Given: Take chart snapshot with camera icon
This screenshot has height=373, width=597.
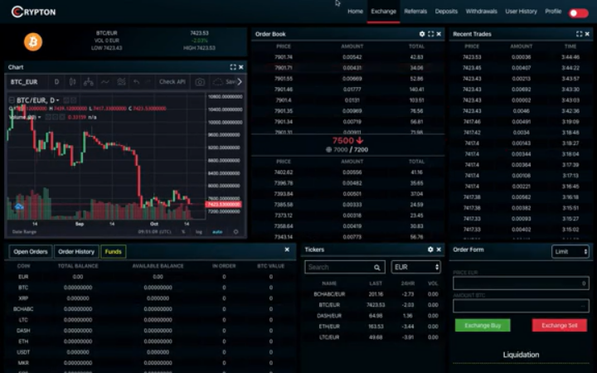Looking at the screenshot, I should (200, 82).
